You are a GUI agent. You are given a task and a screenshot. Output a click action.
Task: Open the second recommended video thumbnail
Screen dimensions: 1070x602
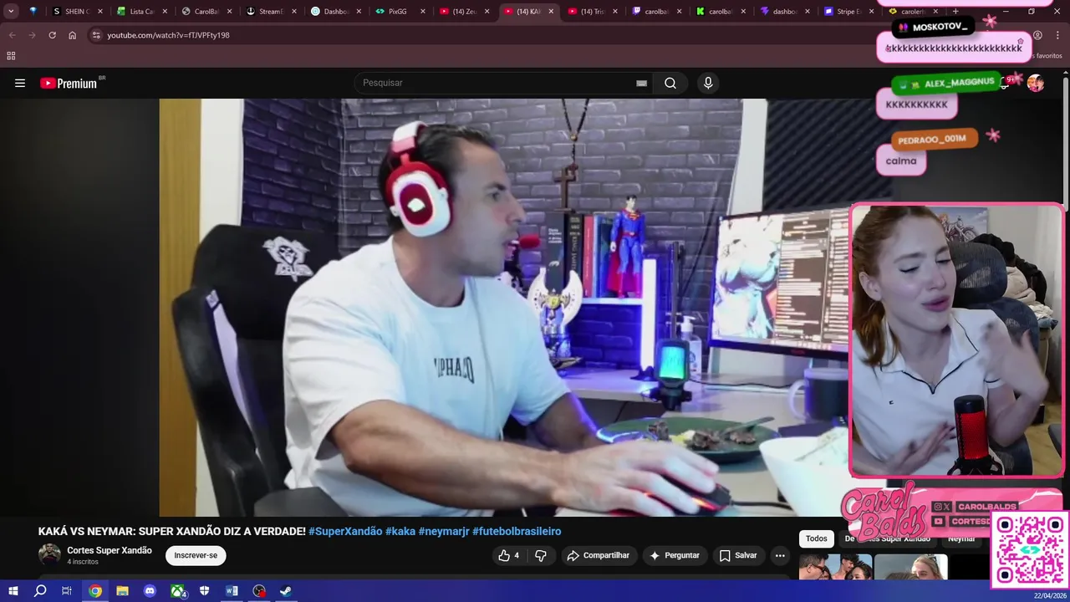pos(911,567)
